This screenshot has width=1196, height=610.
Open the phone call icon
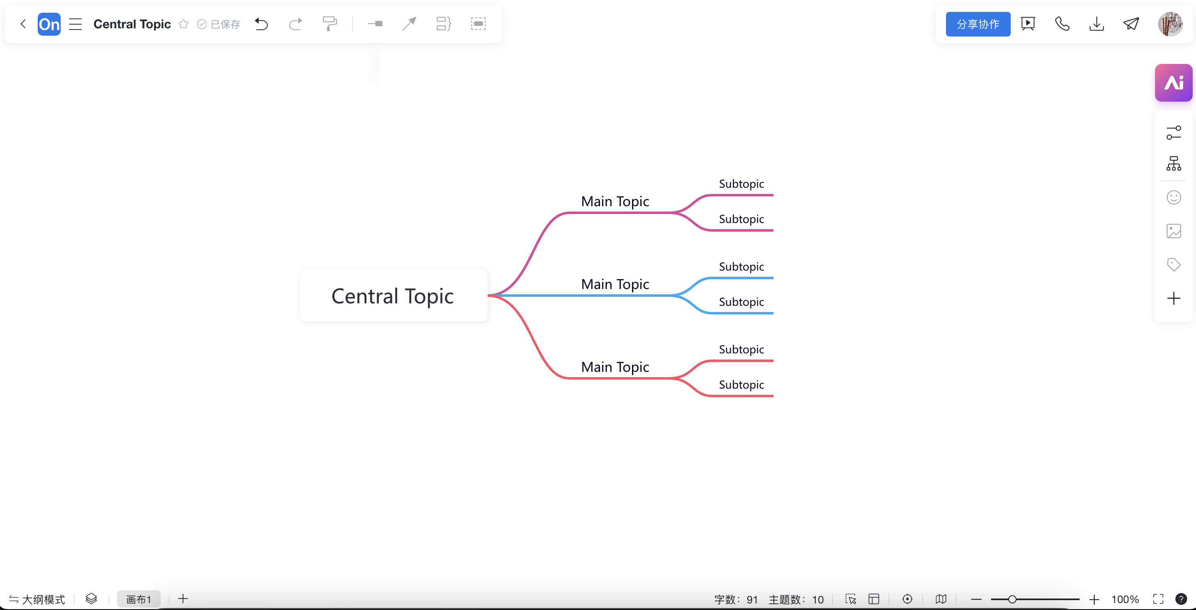coord(1062,24)
